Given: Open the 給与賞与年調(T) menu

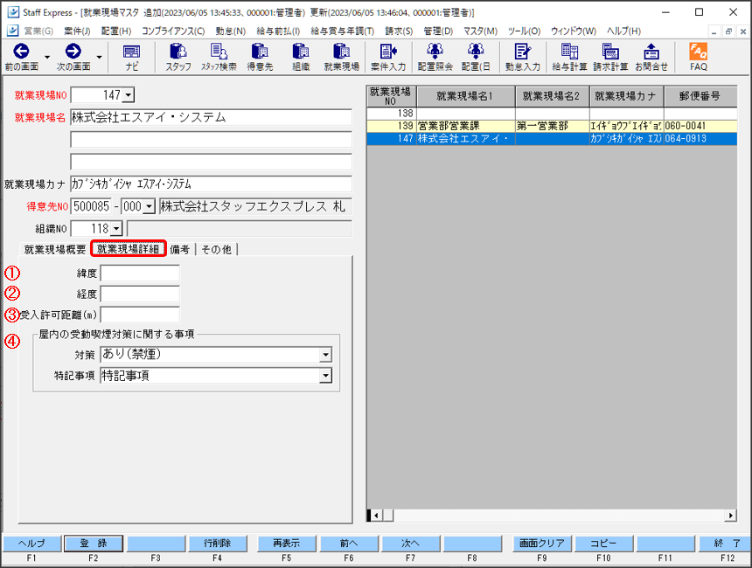Looking at the screenshot, I should [x=343, y=31].
